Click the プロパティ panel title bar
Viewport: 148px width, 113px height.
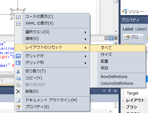(x=134, y=20)
